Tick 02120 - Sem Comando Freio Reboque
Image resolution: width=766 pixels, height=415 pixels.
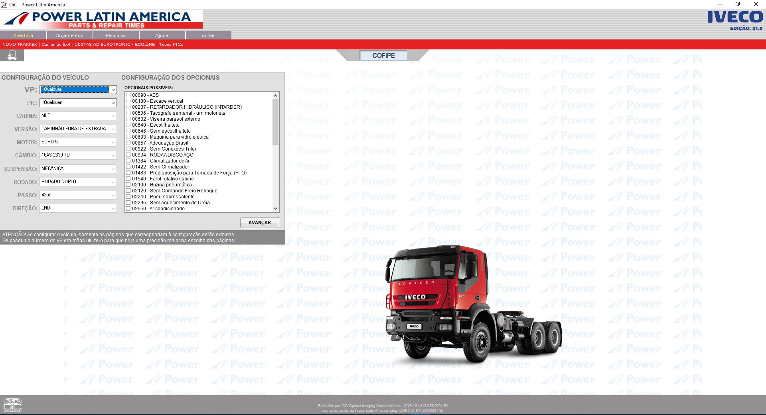point(128,191)
